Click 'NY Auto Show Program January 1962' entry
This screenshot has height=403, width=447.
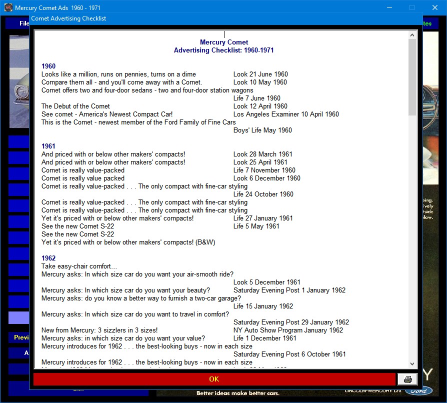point(288,330)
